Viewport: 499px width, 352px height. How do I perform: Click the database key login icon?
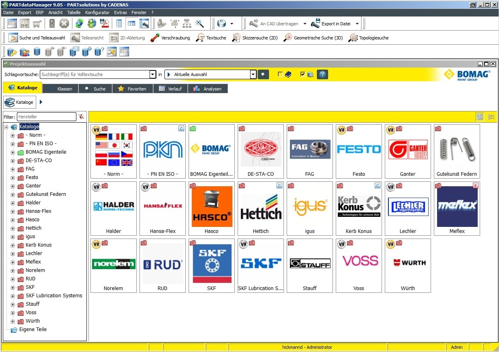tap(12, 51)
